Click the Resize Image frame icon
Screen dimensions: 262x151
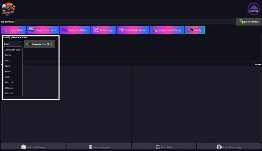coord(96,30)
